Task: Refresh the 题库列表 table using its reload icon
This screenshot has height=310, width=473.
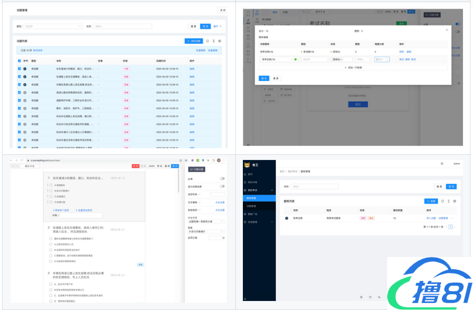Action: (442, 201)
